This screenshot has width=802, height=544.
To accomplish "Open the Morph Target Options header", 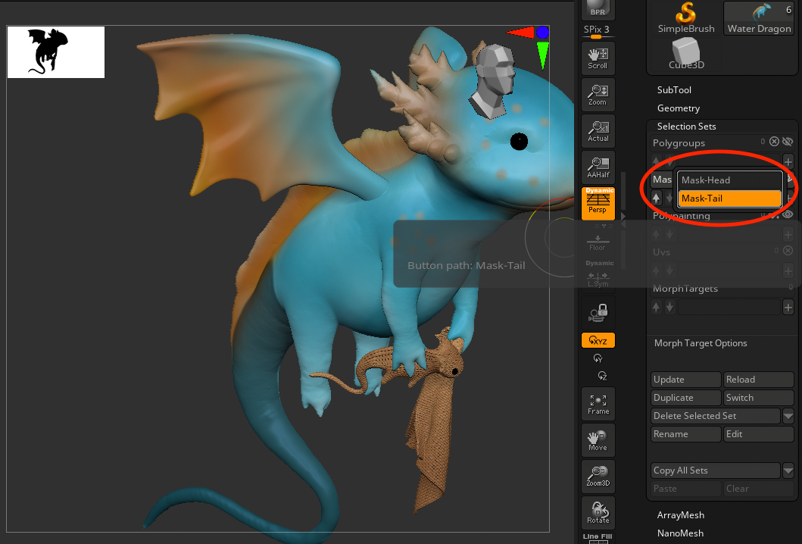I will coord(701,343).
